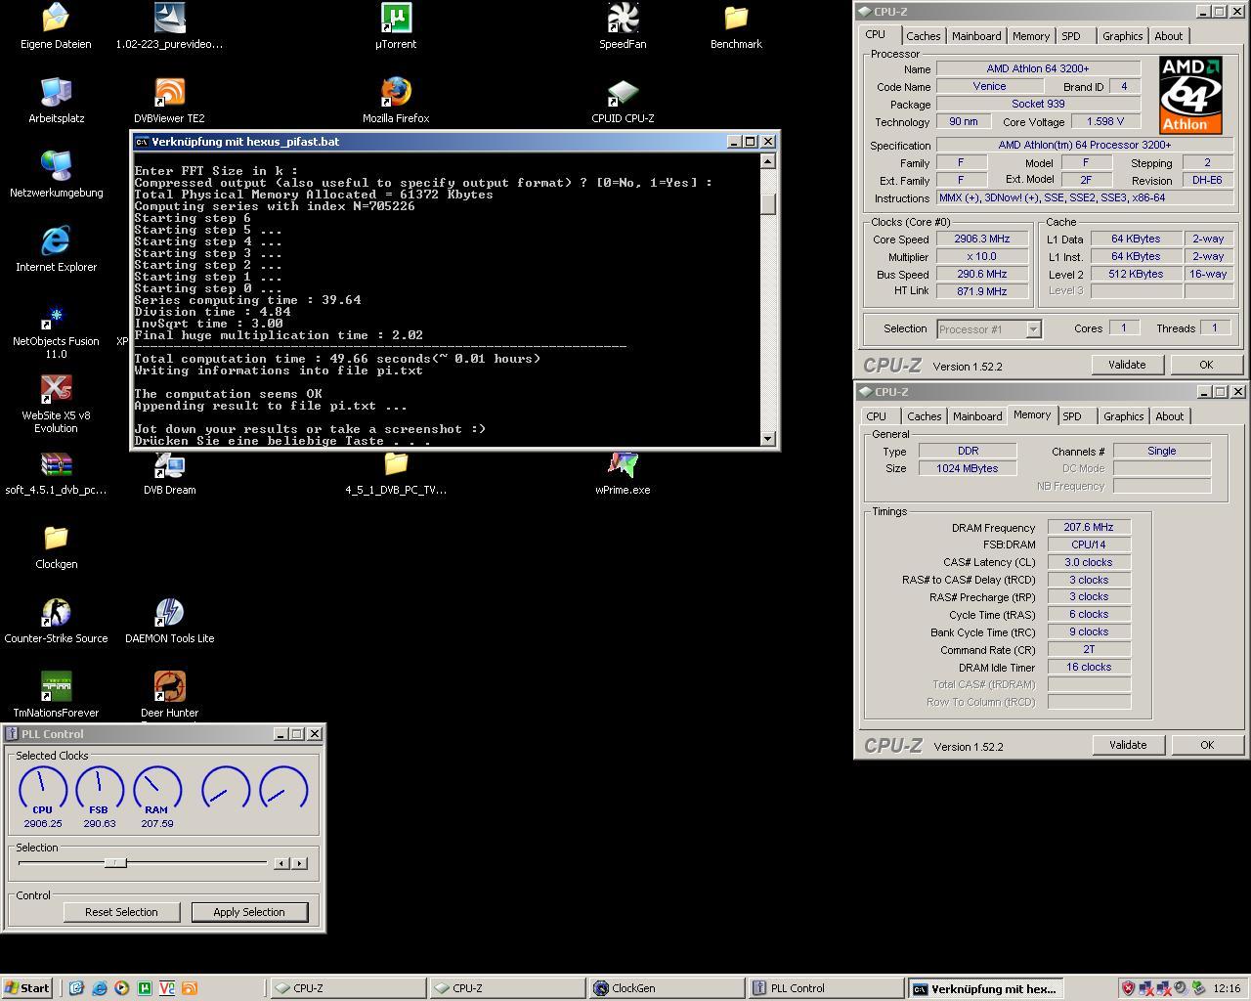
Task: Click Windows Media Player quick launch icon
Action: point(121,988)
